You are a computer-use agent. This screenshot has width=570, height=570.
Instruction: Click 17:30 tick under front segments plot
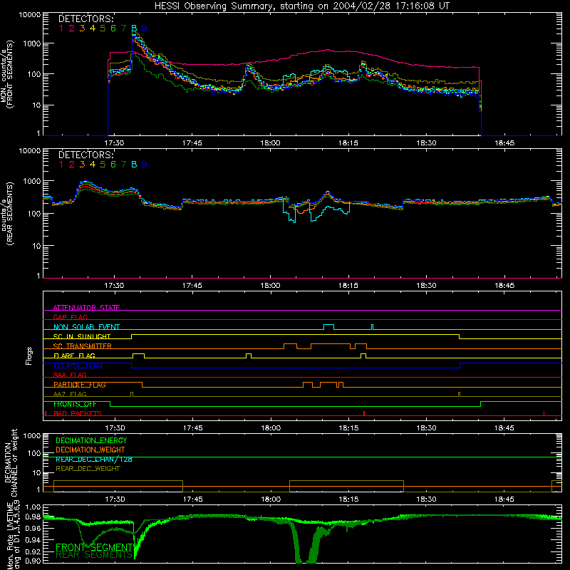pos(114,143)
